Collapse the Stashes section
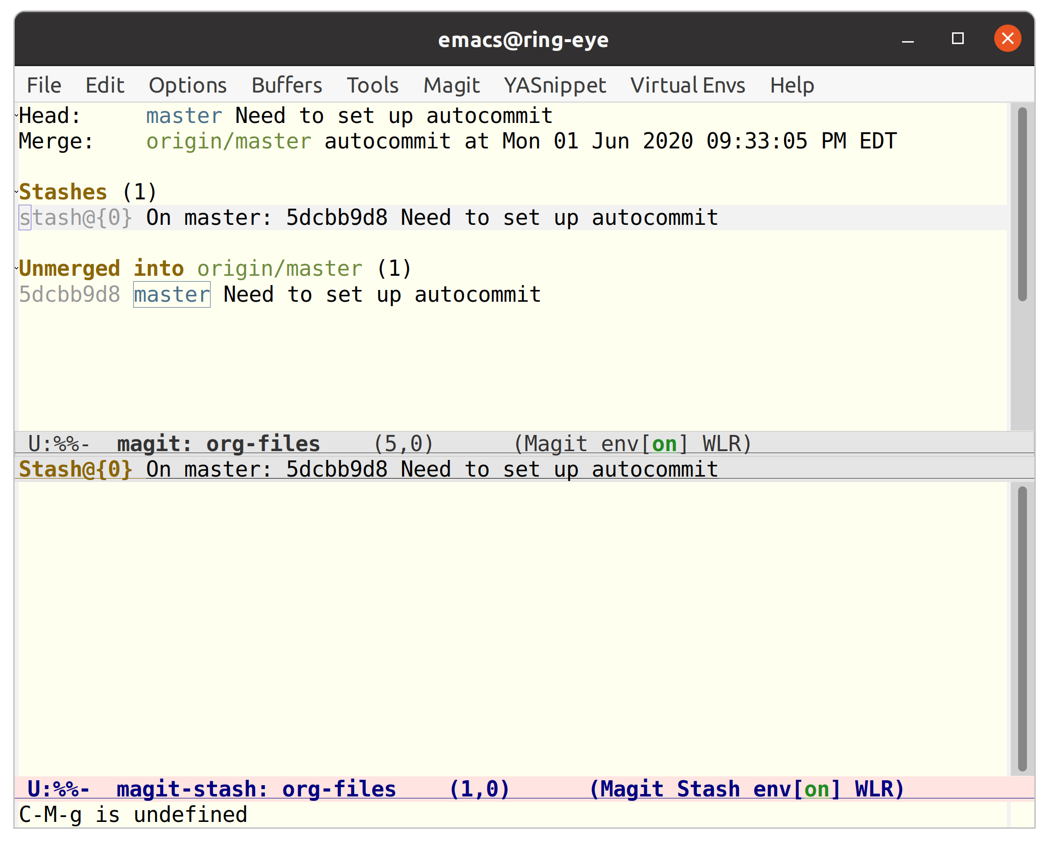Image resolution: width=1049 pixels, height=842 pixels. (63, 191)
